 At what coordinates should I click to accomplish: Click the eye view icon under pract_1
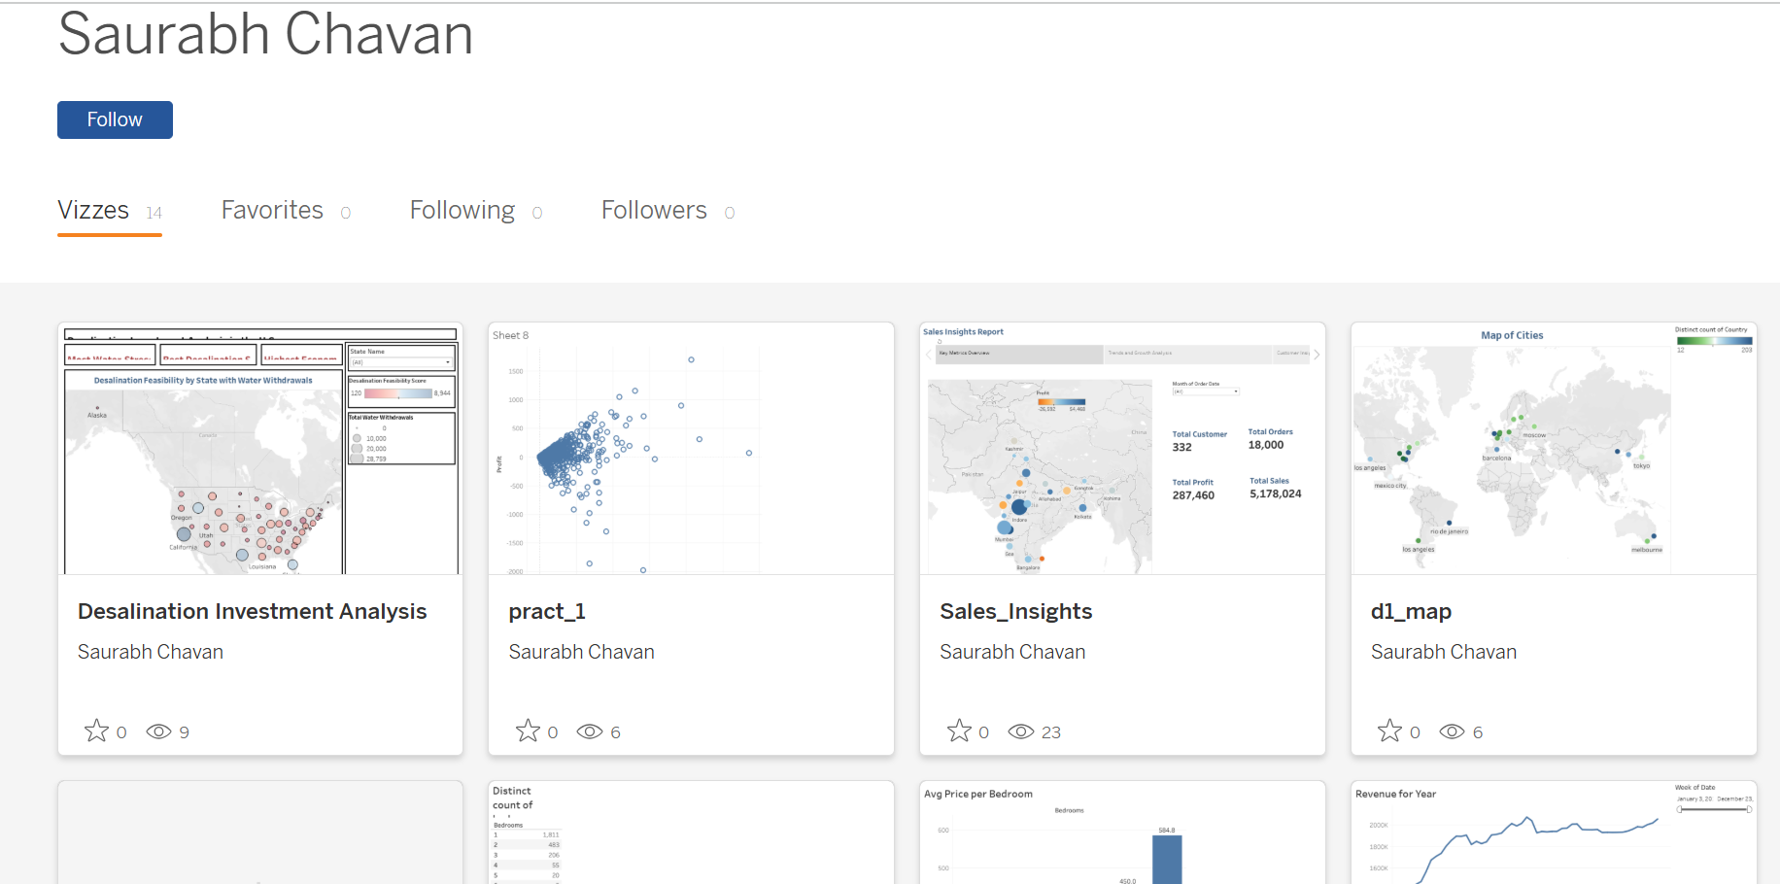[x=589, y=731]
